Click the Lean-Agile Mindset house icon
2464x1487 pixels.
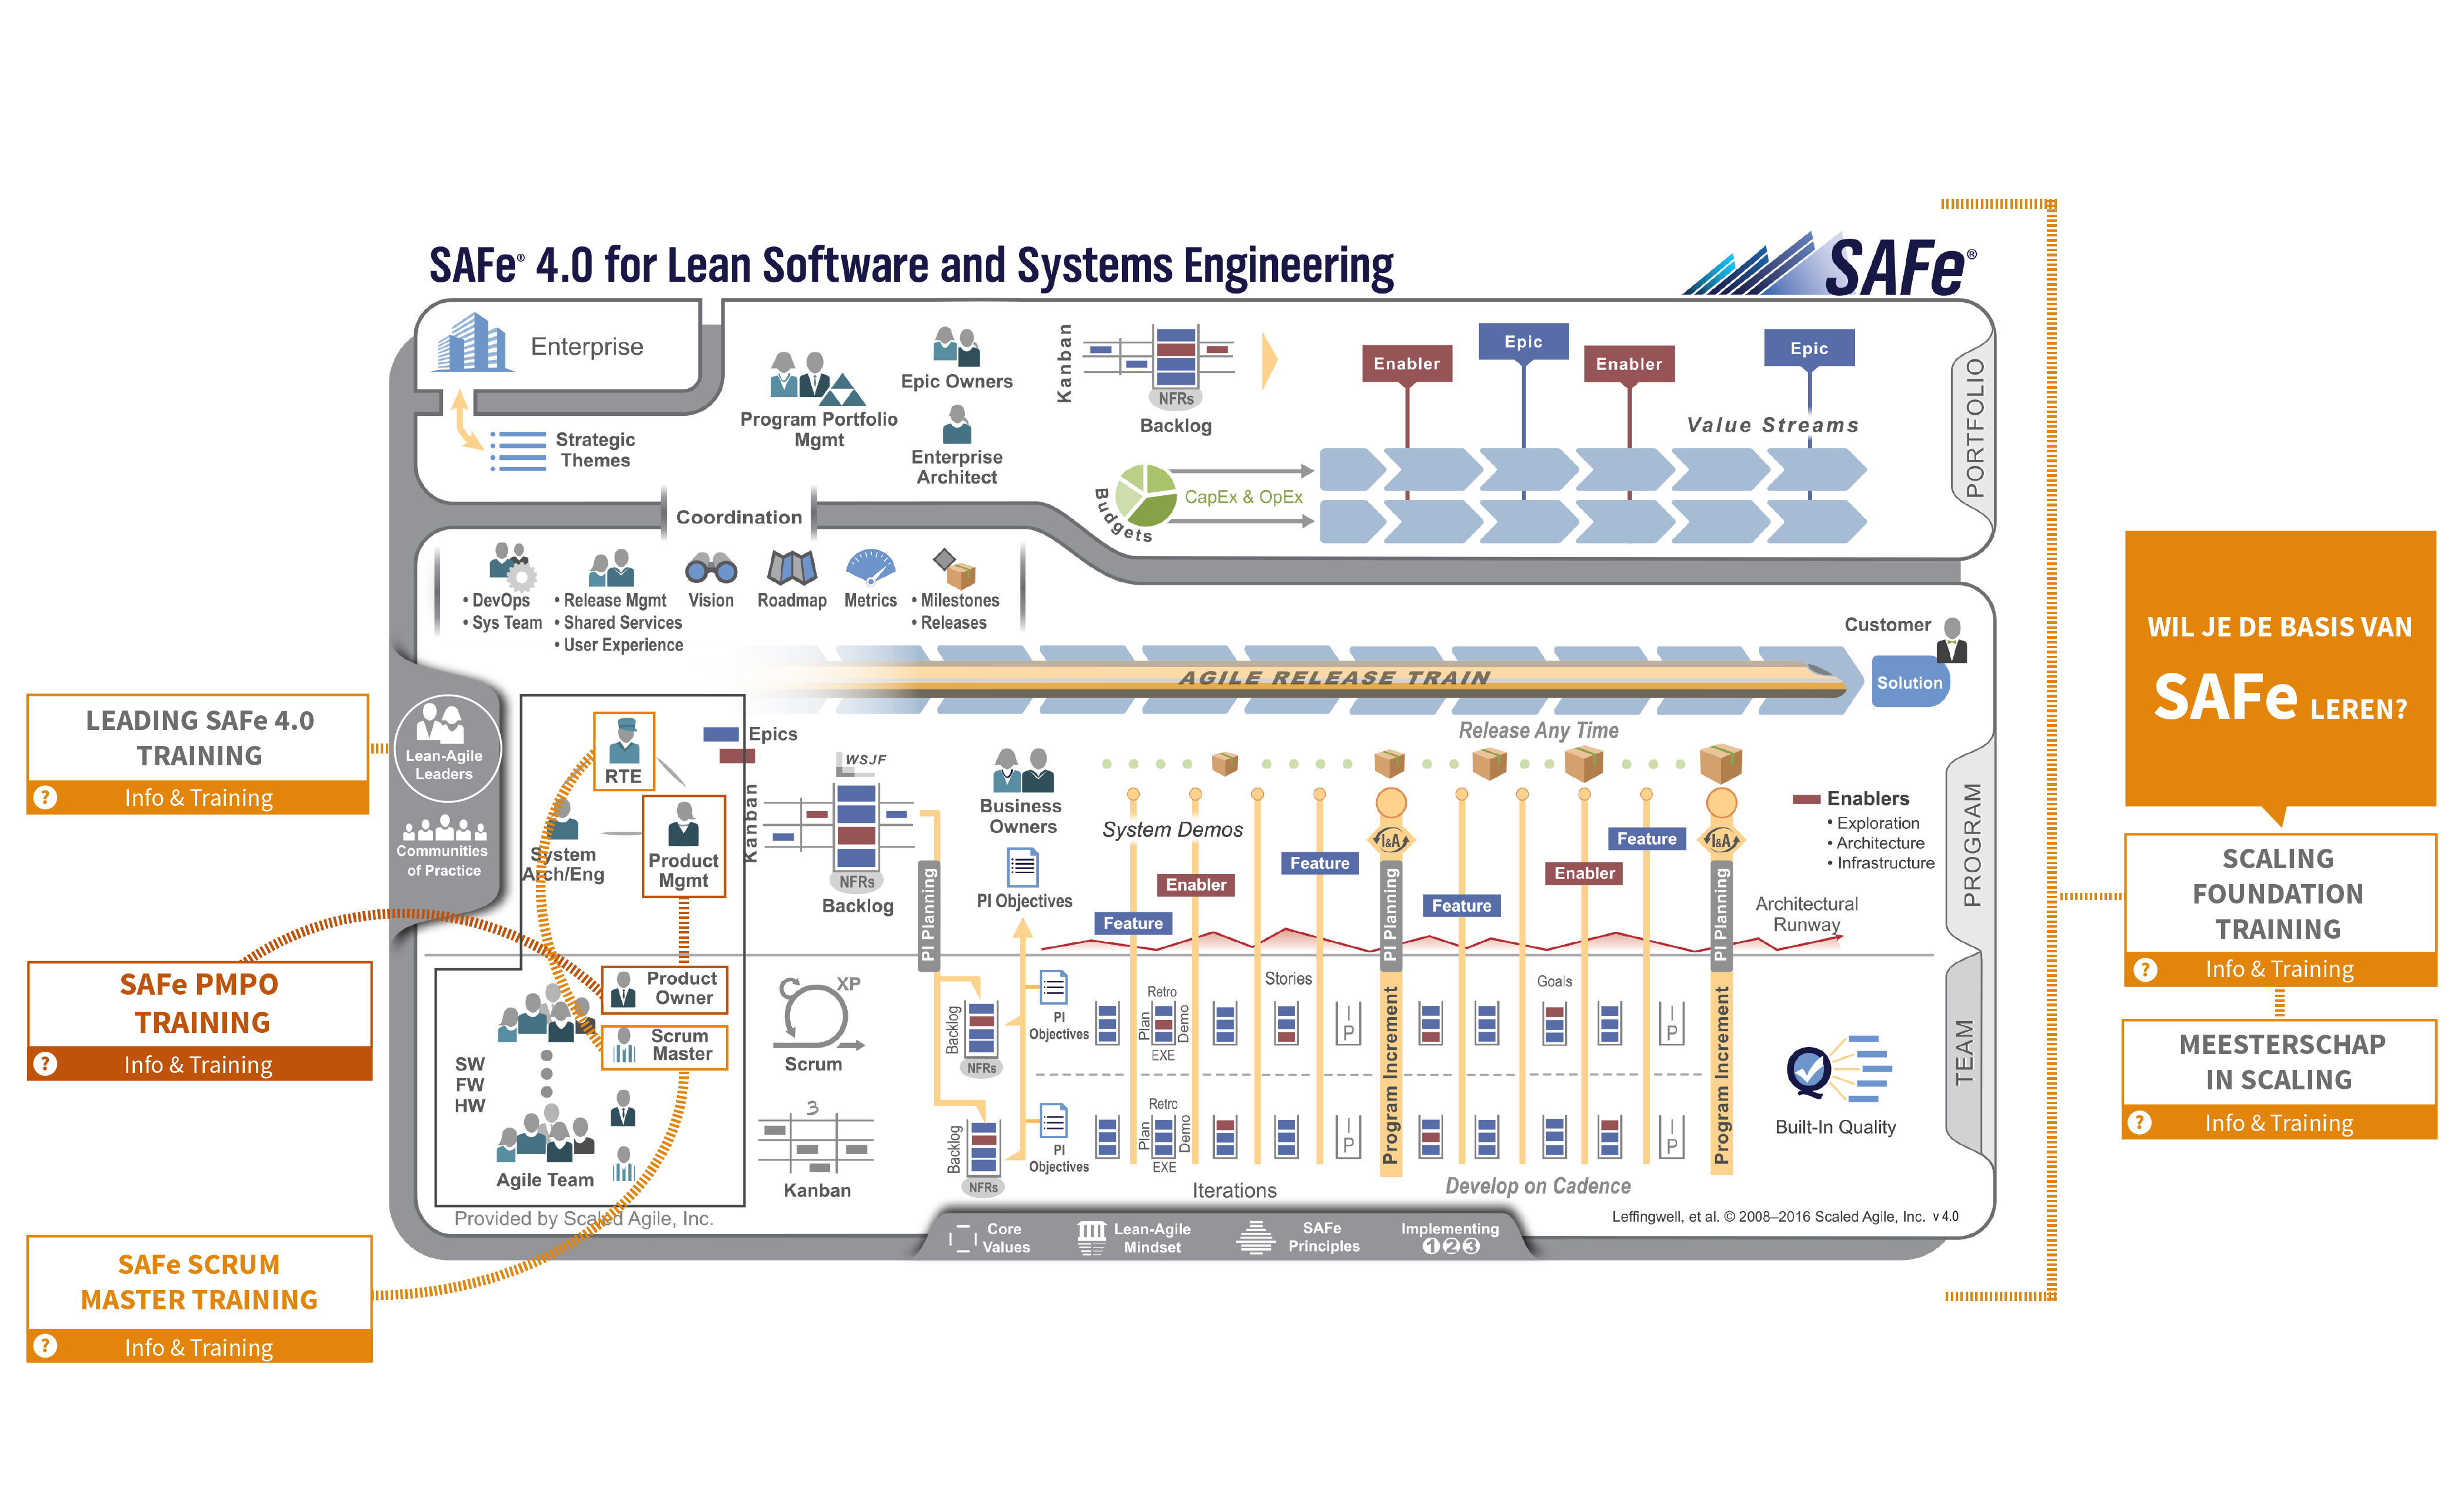tap(1092, 1238)
